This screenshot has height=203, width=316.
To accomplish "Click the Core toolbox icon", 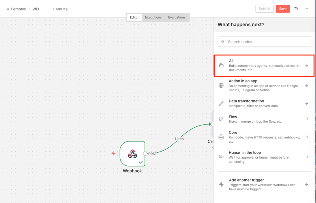I will 221,137.
